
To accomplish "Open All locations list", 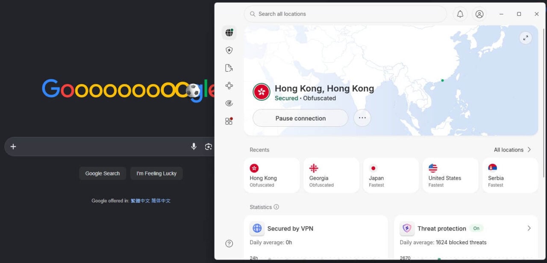I will coord(512,150).
